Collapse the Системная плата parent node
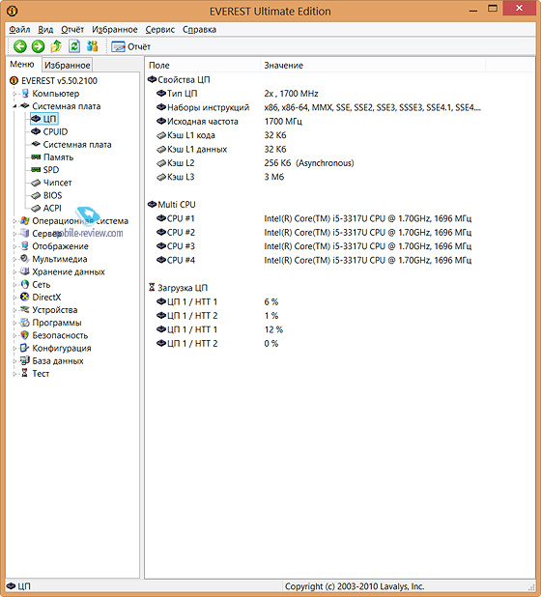Screen dimensions: 541x597 (x=14, y=106)
